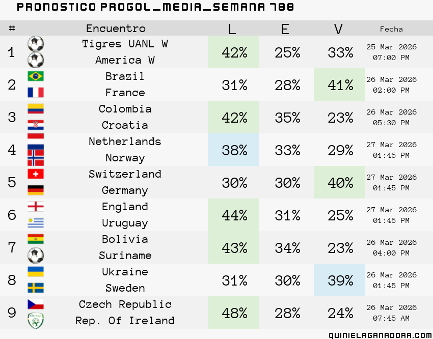Click the Uruguay team name

[125, 223]
